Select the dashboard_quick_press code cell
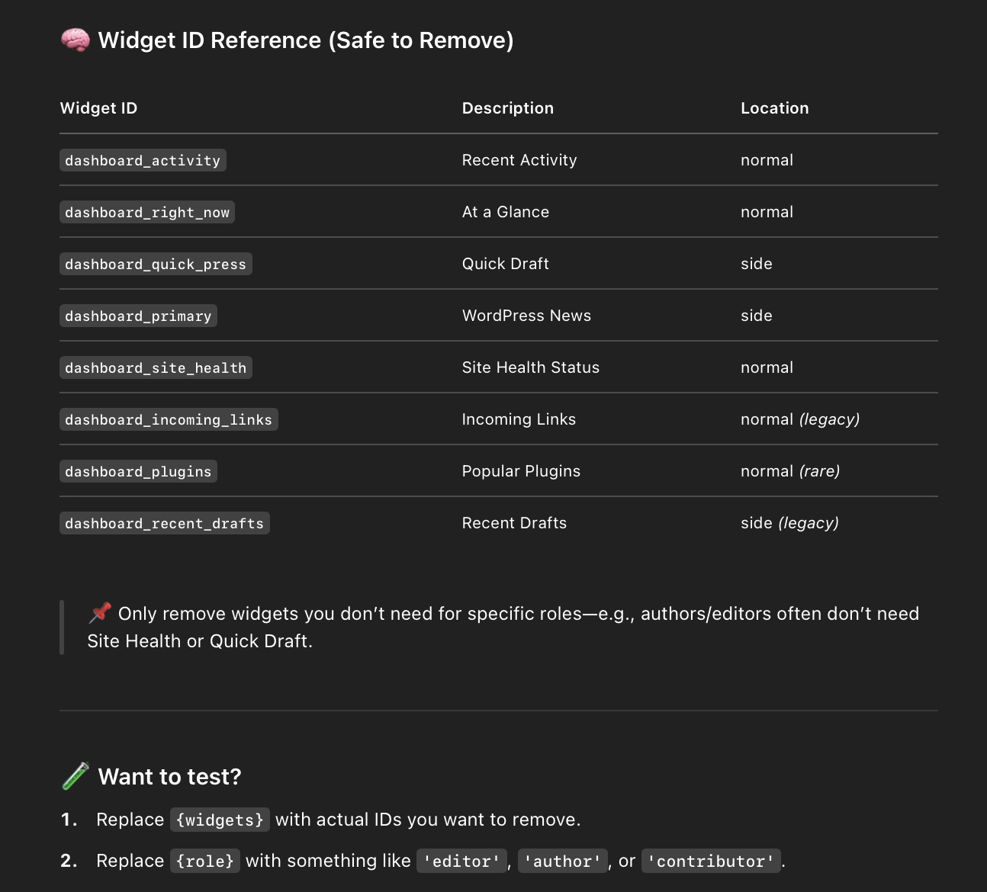This screenshot has height=892, width=987. [156, 264]
